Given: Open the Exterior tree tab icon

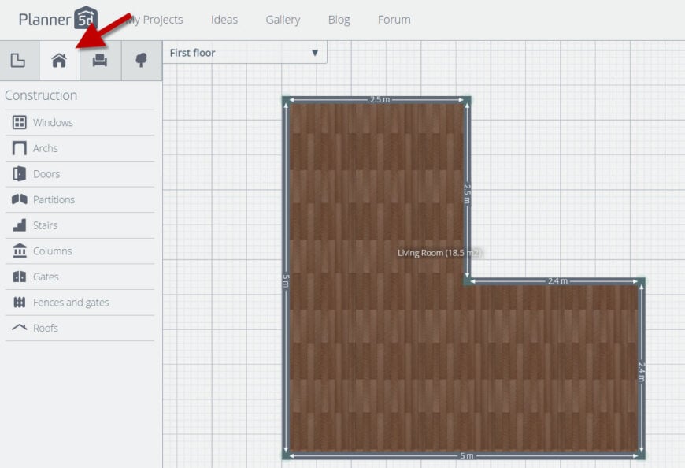Looking at the screenshot, I should click(141, 61).
